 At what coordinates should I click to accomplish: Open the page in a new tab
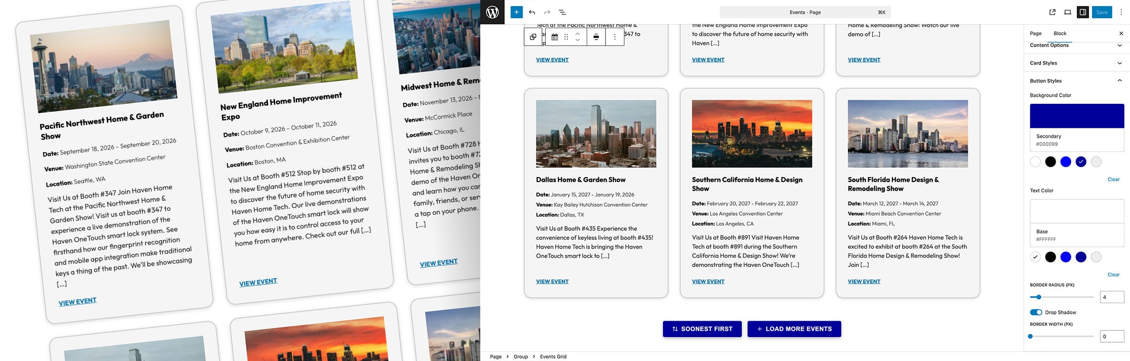pyautogui.click(x=1052, y=12)
